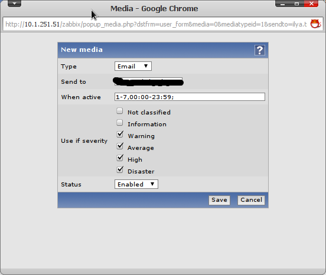The image size is (326, 275).
Task: Click the 'High' label text
Action: (x=135, y=160)
